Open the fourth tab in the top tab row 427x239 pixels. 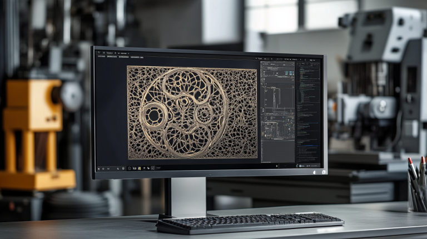[x=135, y=57]
